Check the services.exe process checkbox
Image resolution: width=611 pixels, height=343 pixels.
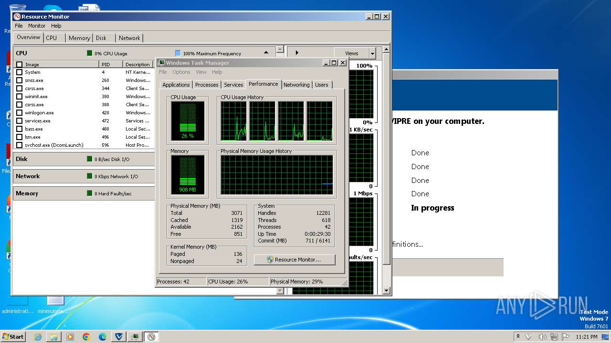[x=20, y=121]
